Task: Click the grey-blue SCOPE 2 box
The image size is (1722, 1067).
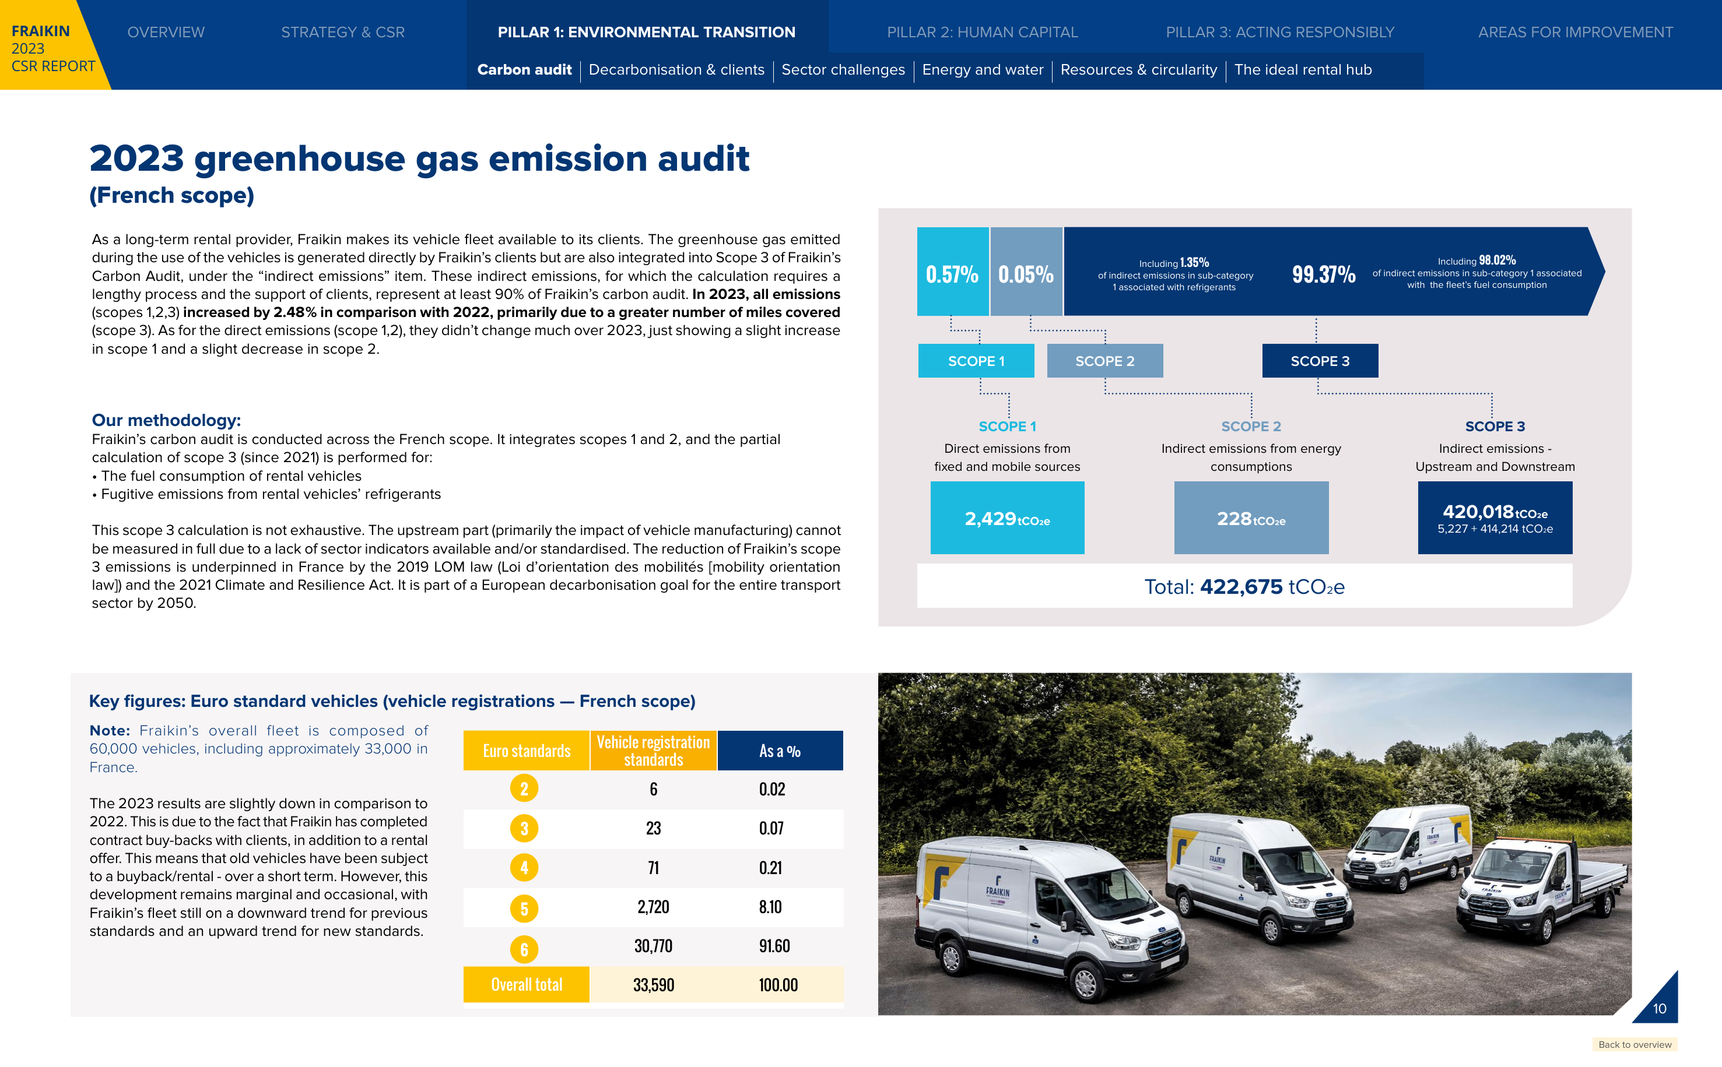Action: [1105, 361]
